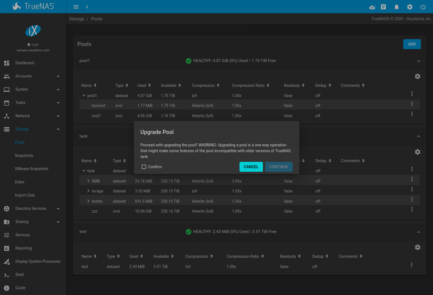Open actions menu for zzz zvol row
Image resolution: width=433 pixels, height=295 pixels.
[x=412, y=209]
